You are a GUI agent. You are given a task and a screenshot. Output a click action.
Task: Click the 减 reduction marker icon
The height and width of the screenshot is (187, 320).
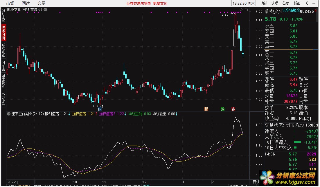coord(222,109)
